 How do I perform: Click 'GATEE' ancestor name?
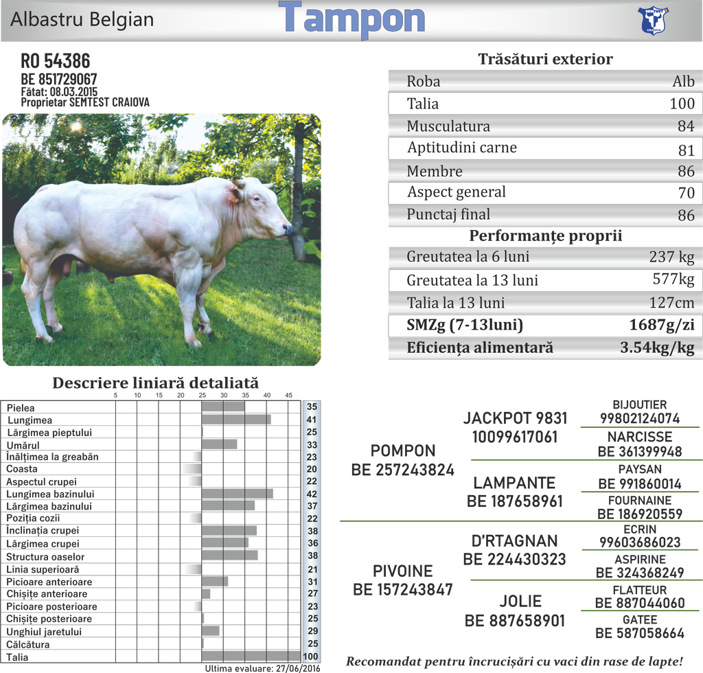point(640,619)
